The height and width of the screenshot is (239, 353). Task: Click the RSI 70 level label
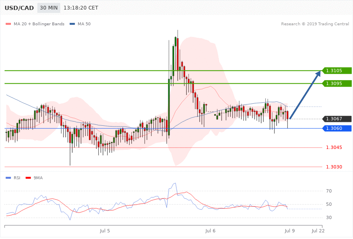coord(329,191)
